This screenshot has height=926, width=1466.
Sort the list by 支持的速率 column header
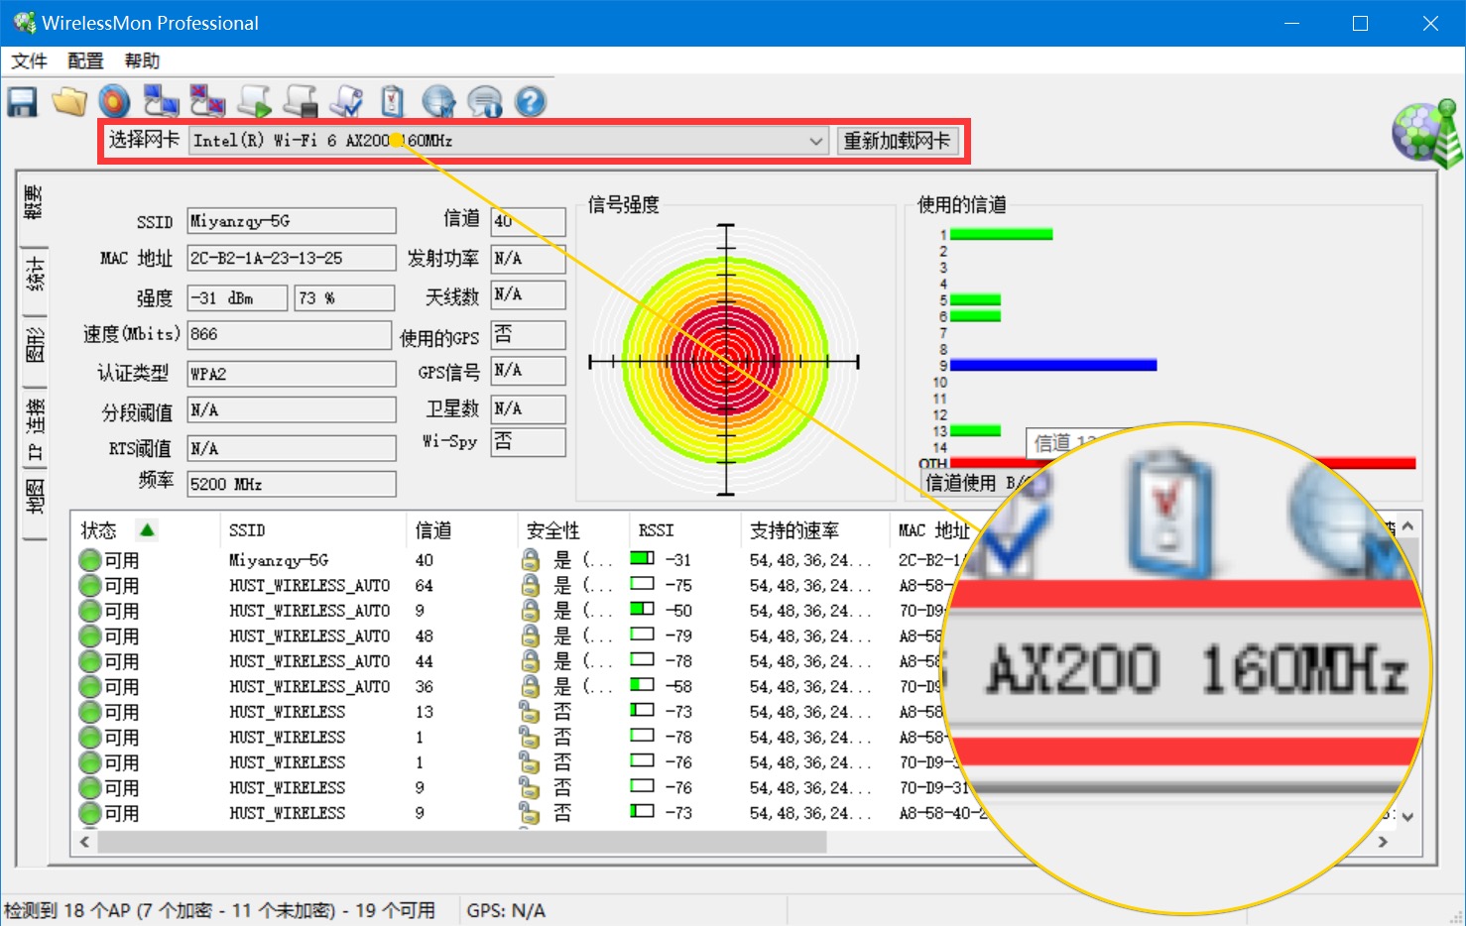pyautogui.click(x=794, y=530)
